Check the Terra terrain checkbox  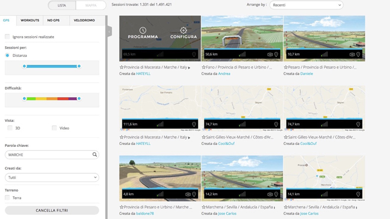(x=7, y=198)
